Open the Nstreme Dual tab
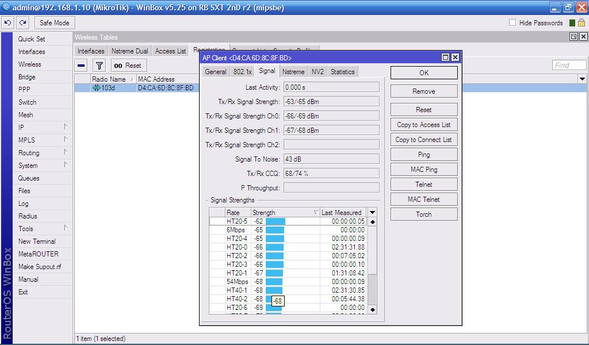 (130, 51)
